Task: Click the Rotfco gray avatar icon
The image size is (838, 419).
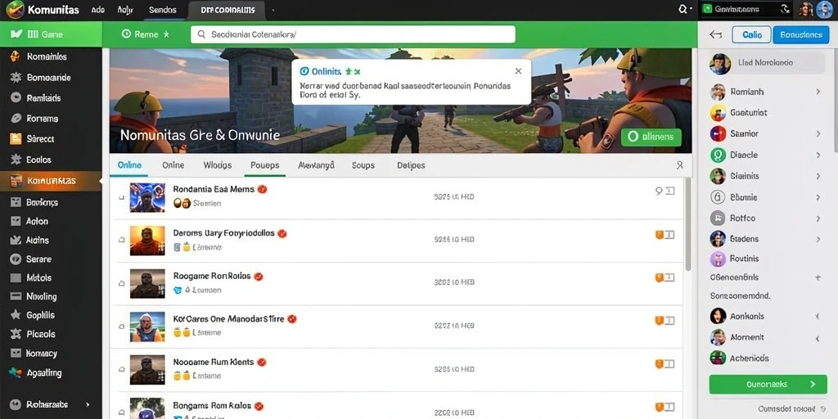Action: (717, 218)
